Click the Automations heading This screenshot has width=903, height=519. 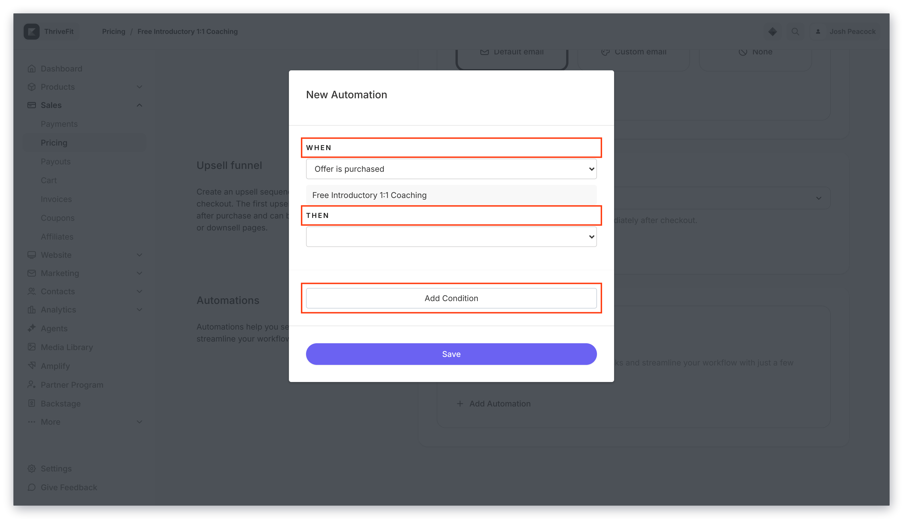pyautogui.click(x=228, y=300)
